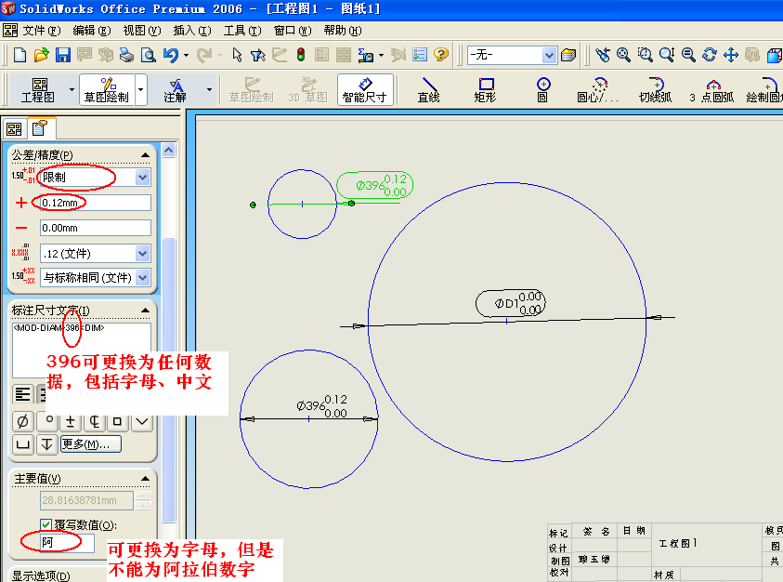The image size is (783, 582).
Task: Open the 编辑(E) menu
Action: pos(91,31)
